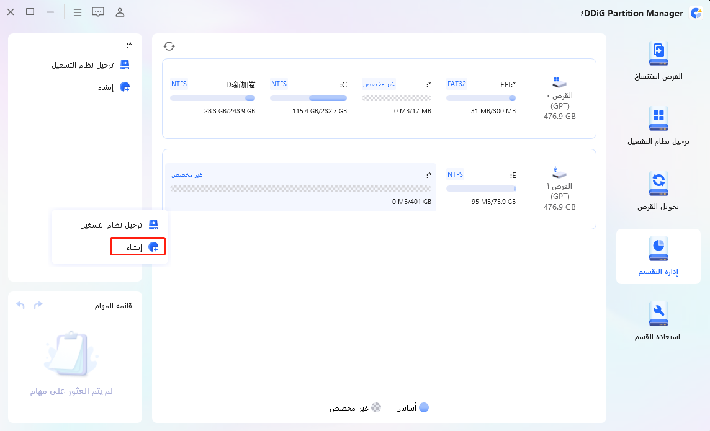Select the 401 GB unallocated space on Disk 1
This screenshot has height=431, width=710.
[301, 187]
